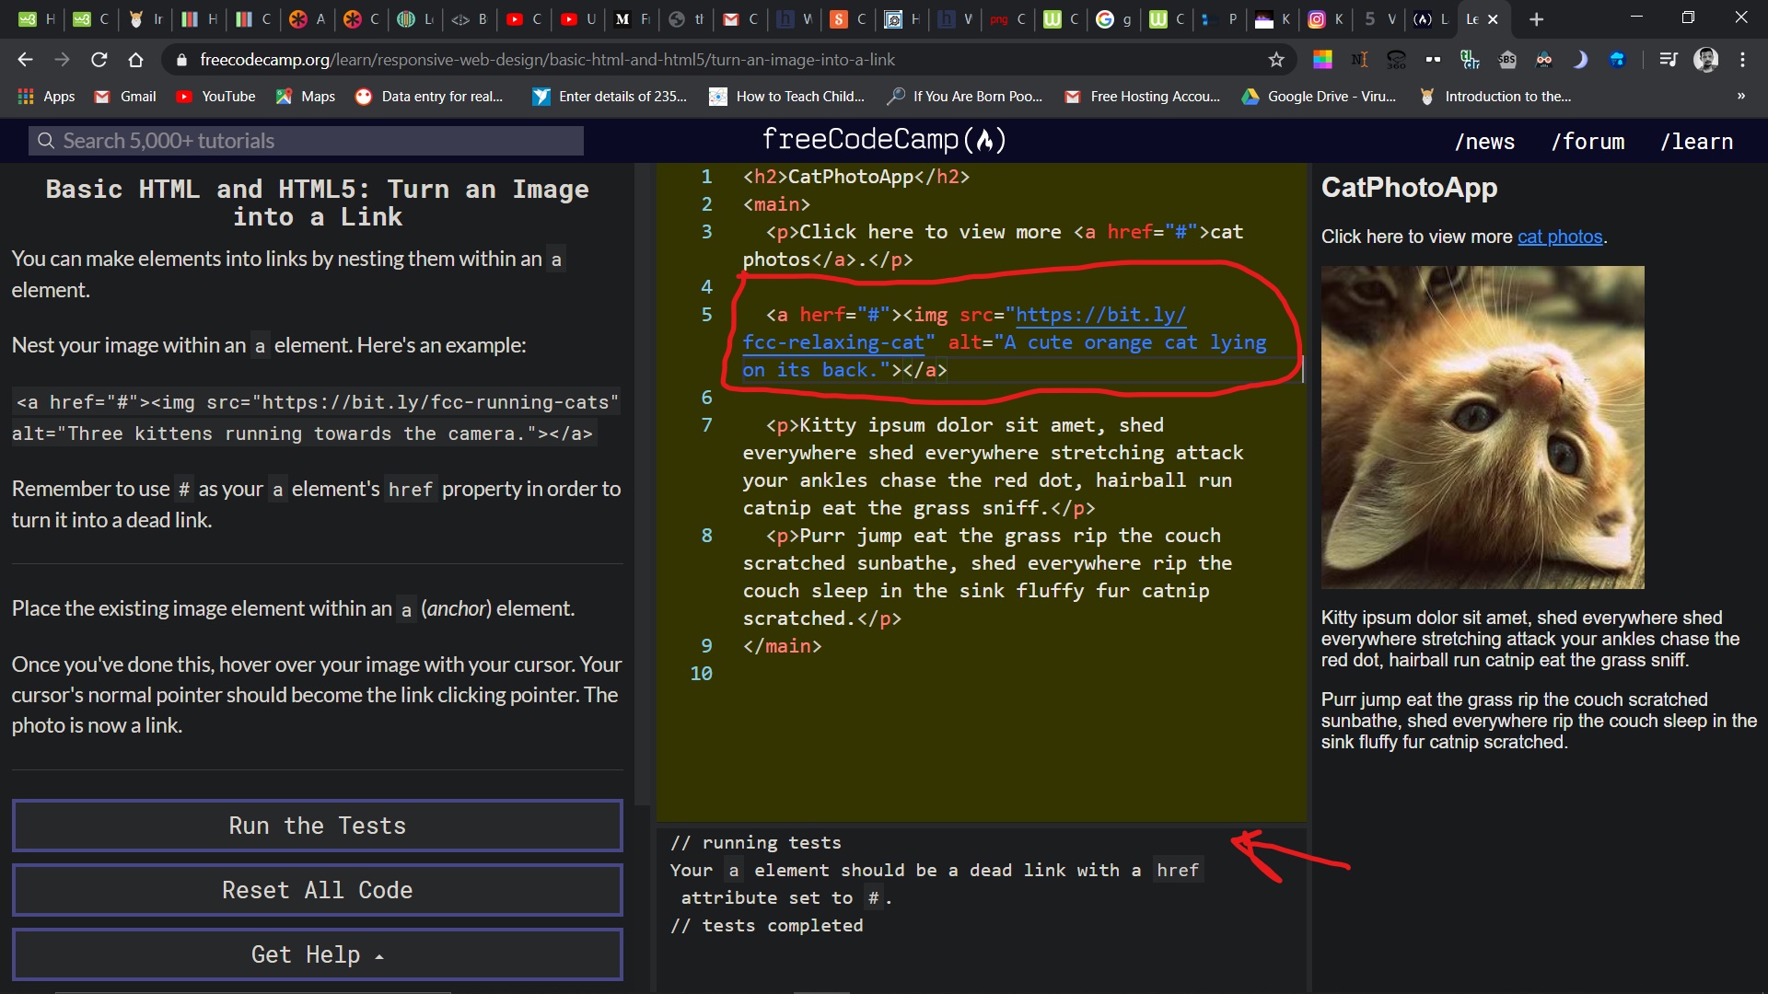Click the Run the Tests button
This screenshot has width=1768, height=994.
click(317, 826)
